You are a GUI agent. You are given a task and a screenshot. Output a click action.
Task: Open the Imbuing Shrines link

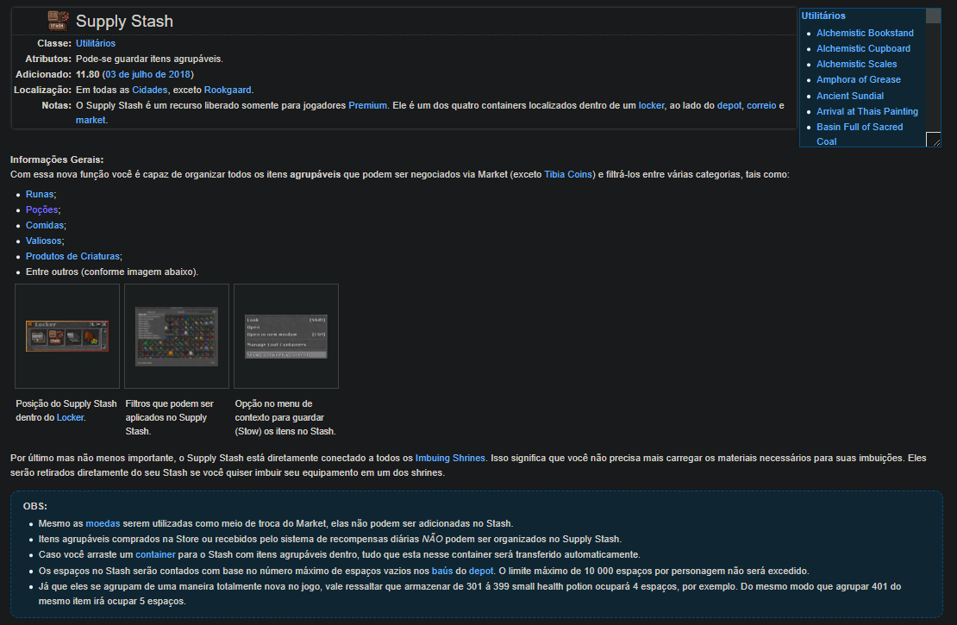[x=448, y=458]
